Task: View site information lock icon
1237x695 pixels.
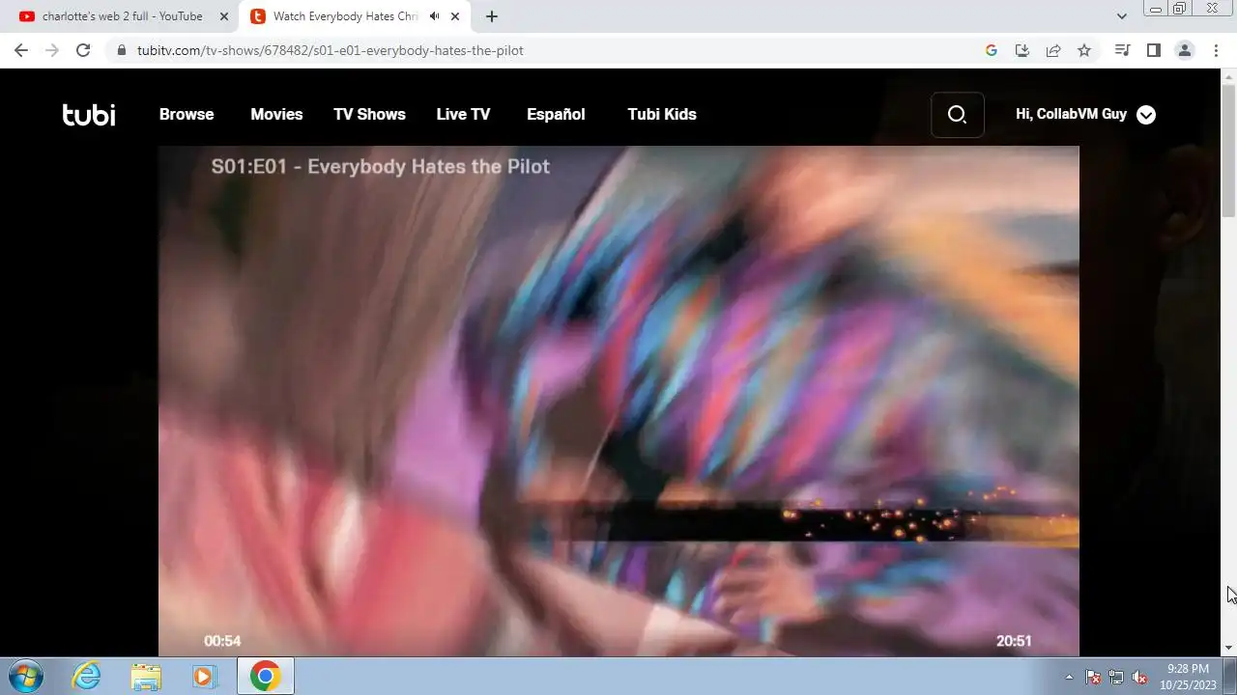Action: (x=121, y=50)
